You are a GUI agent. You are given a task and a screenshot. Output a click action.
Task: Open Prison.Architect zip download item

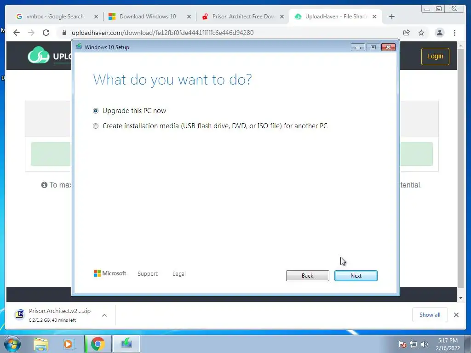[59, 314]
